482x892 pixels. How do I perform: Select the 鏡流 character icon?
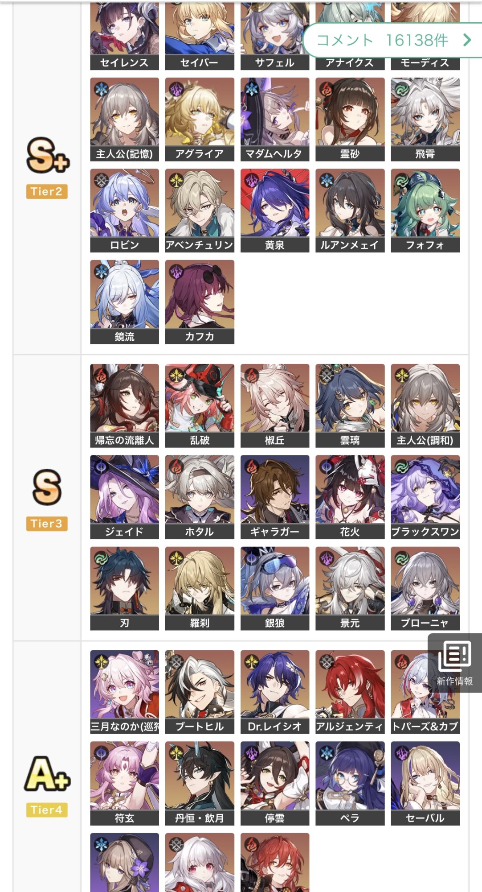[124, 302]
